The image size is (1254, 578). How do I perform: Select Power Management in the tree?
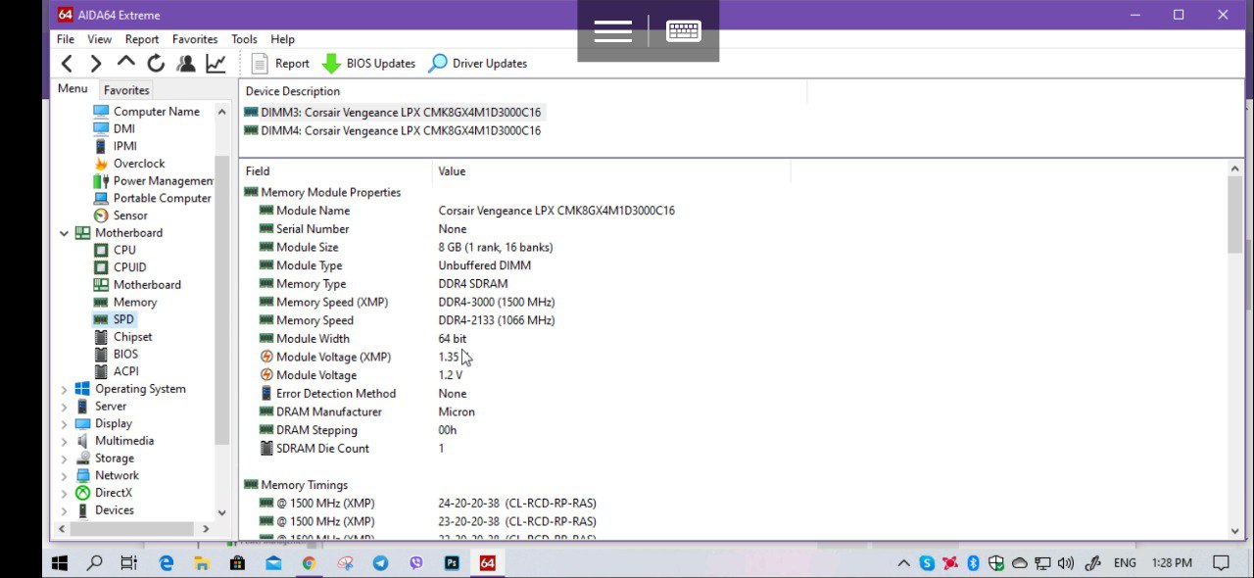point(153,181)
